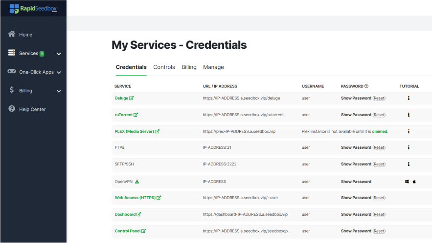Open the SFTP/SSH tutorial info icon
Viewport: 432px width, 243px height.
pyautogui.click(x=409, y=164)
